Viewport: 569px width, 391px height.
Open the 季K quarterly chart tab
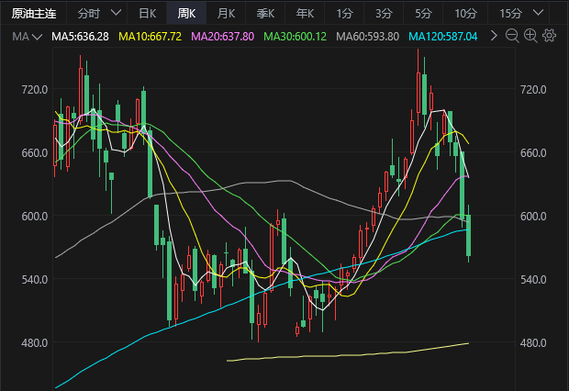tap(265, 14)
